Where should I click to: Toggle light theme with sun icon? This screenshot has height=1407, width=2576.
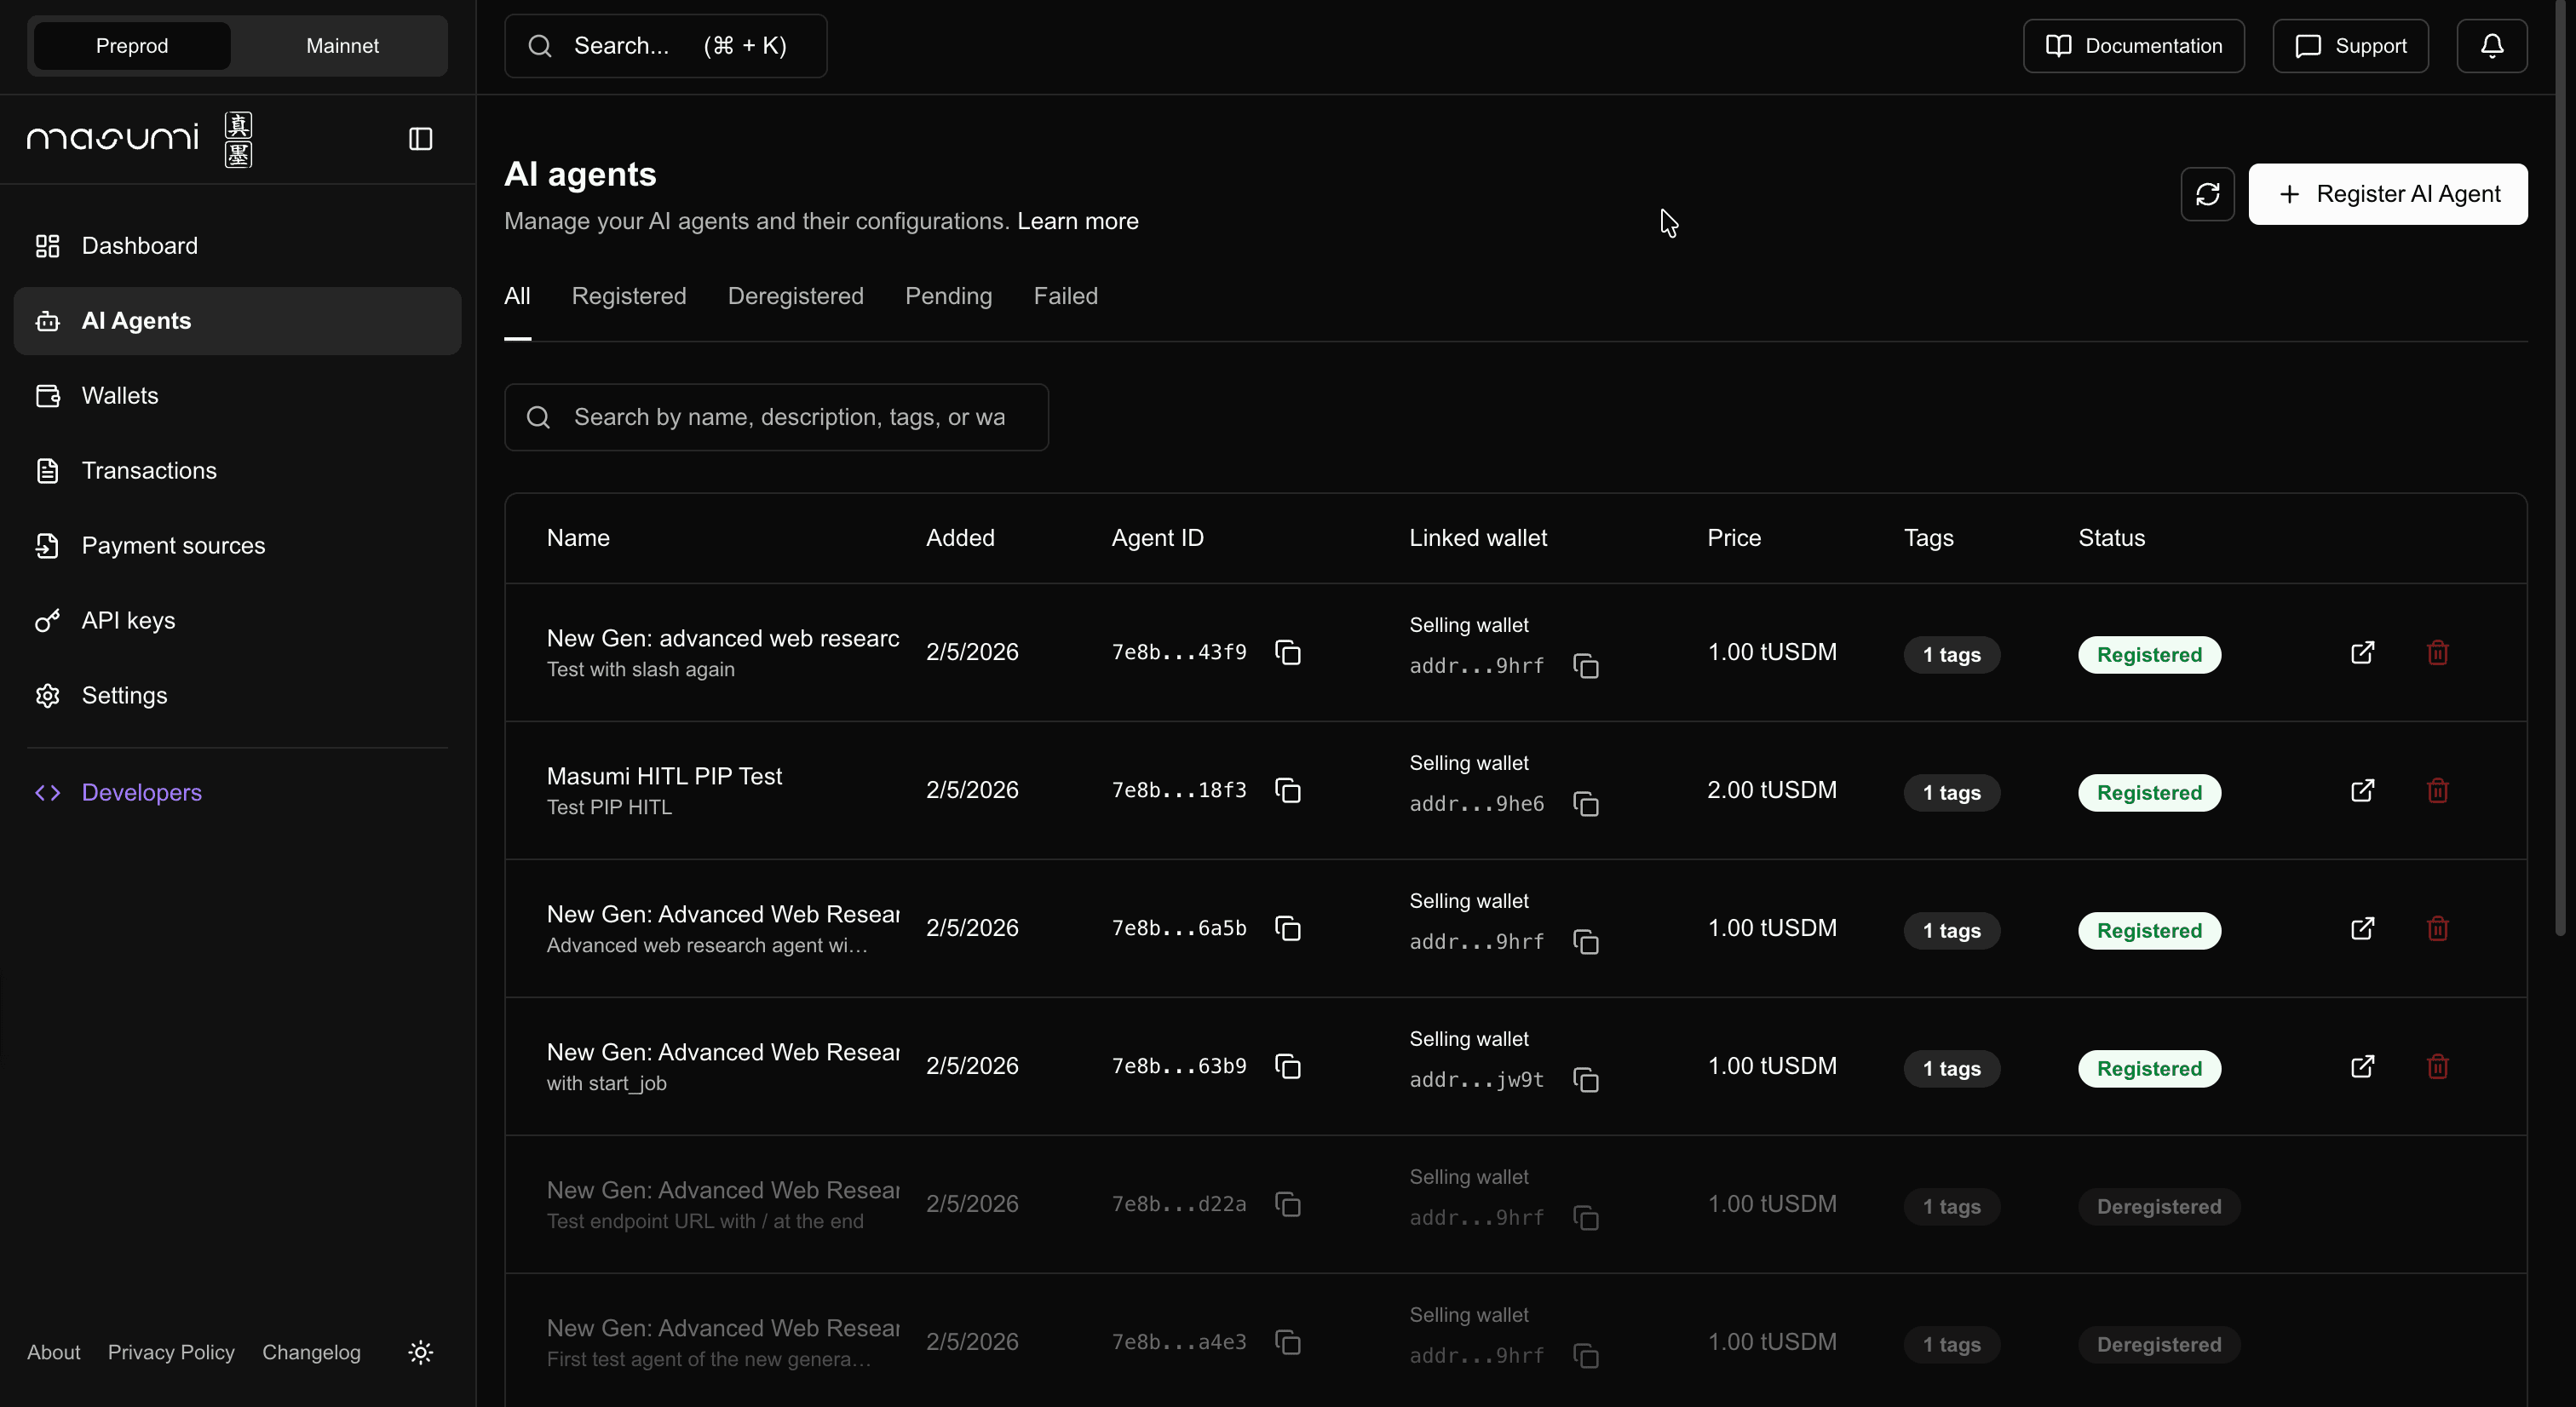420,1352
